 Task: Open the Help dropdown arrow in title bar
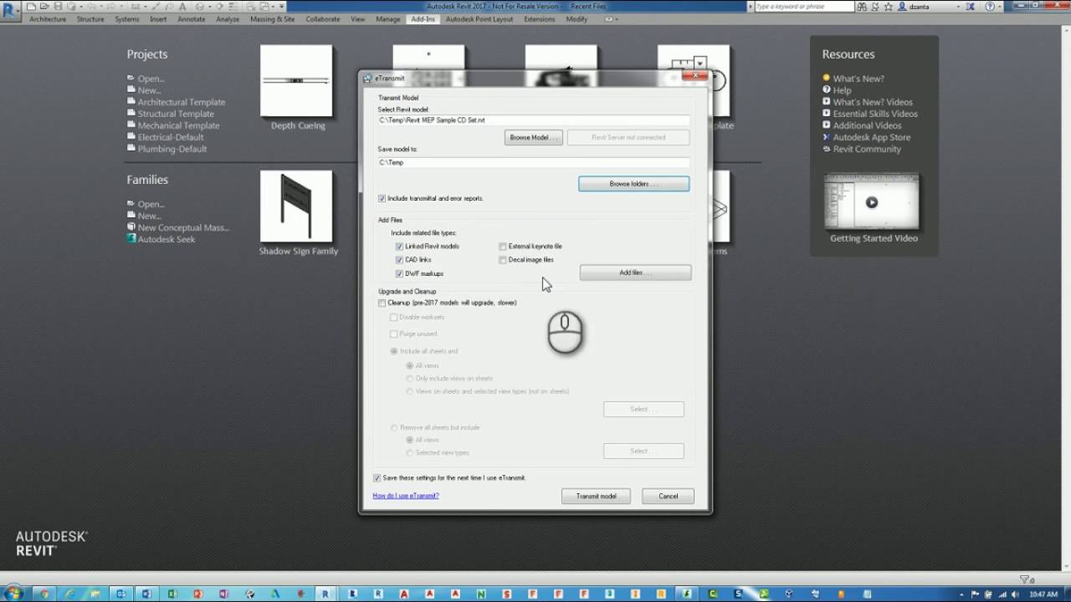tap(1000, 7)
